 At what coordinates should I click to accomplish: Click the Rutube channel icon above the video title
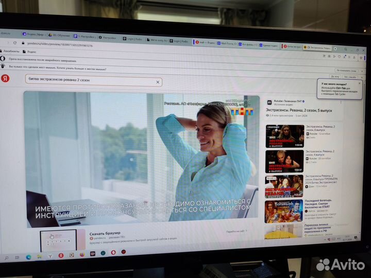pos(269,101)
